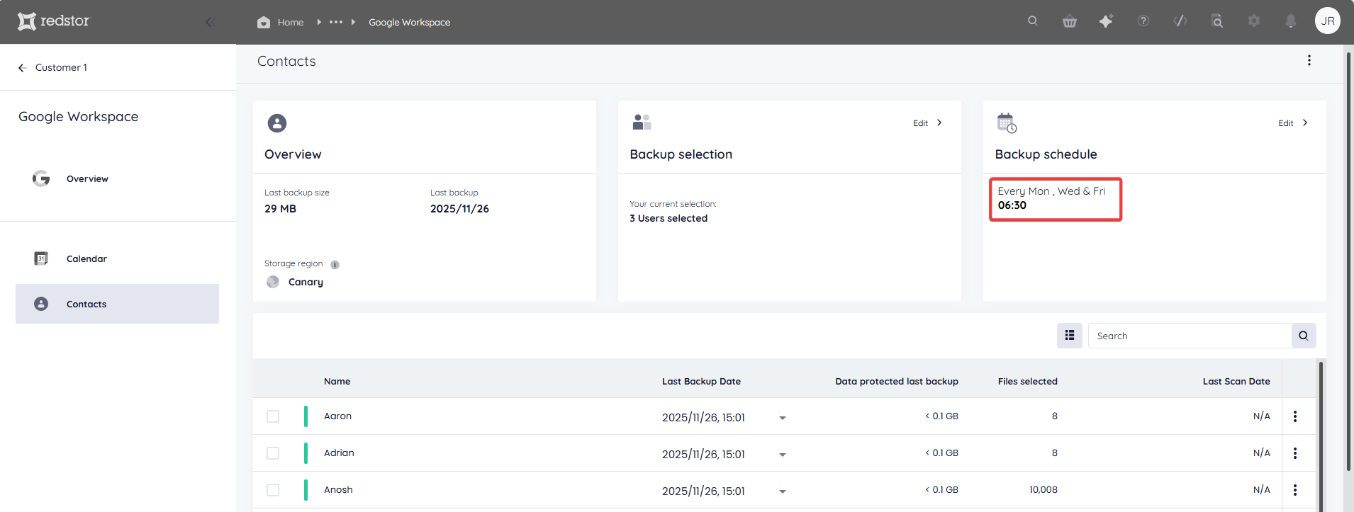
Task: Open the Overview item in sidebar
Action: 117,178
